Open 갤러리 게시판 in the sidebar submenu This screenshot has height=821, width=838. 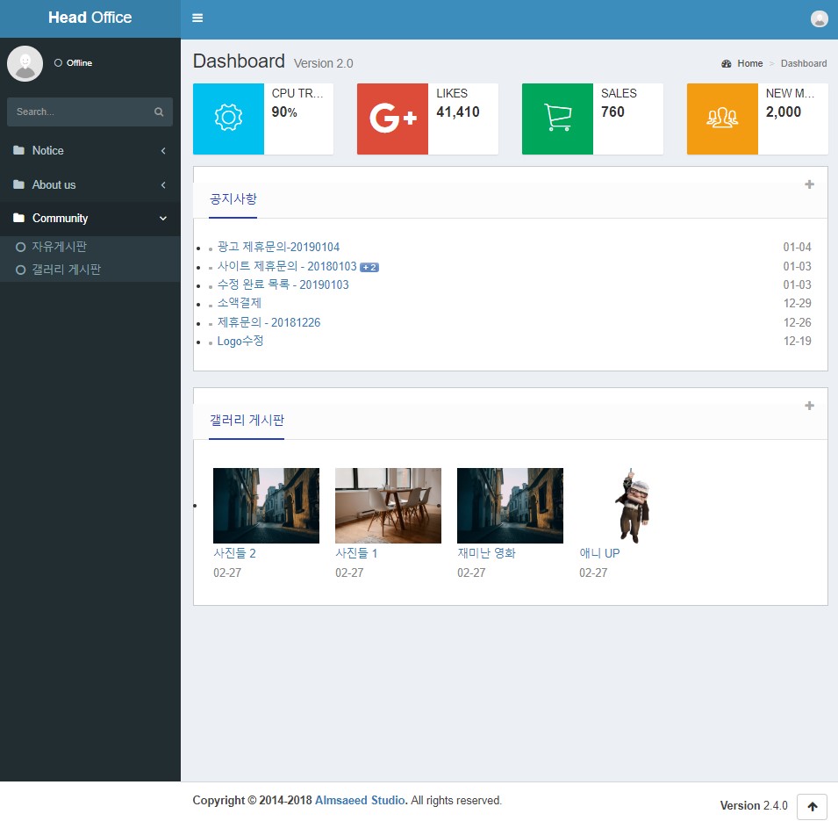coord(66,270)
